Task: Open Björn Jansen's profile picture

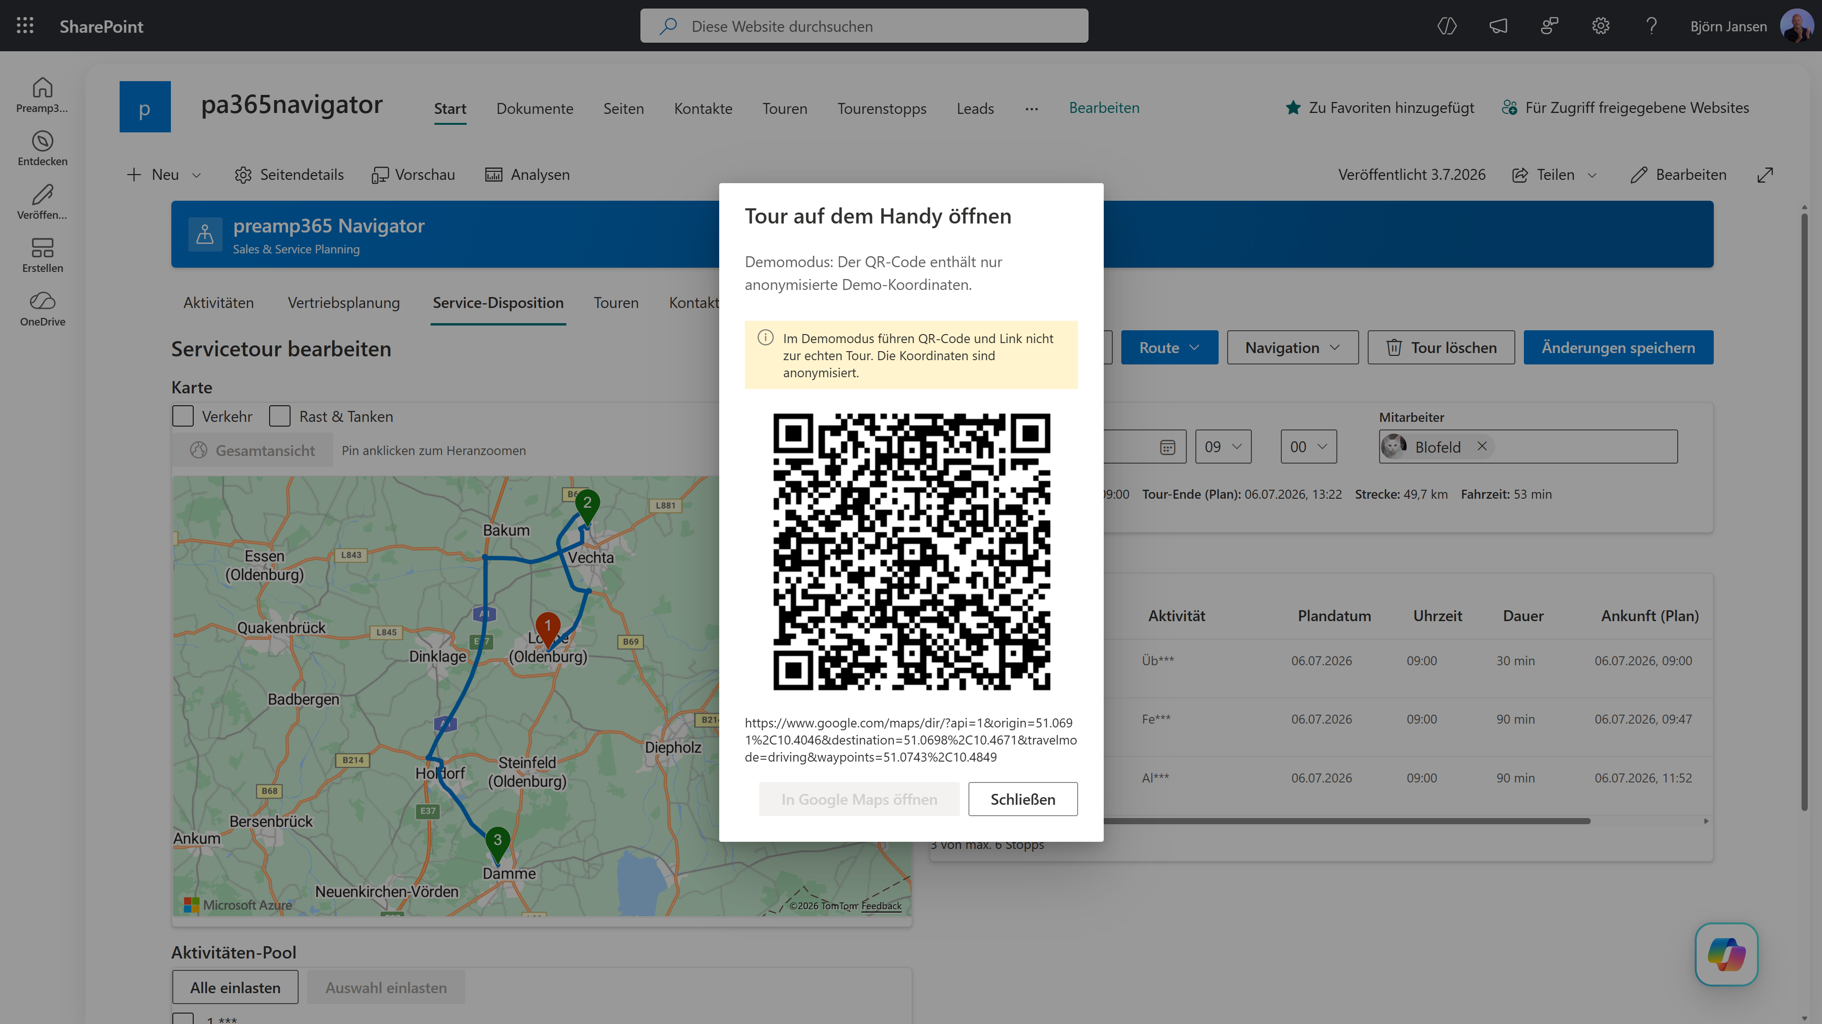Action: coord(1796,26)
